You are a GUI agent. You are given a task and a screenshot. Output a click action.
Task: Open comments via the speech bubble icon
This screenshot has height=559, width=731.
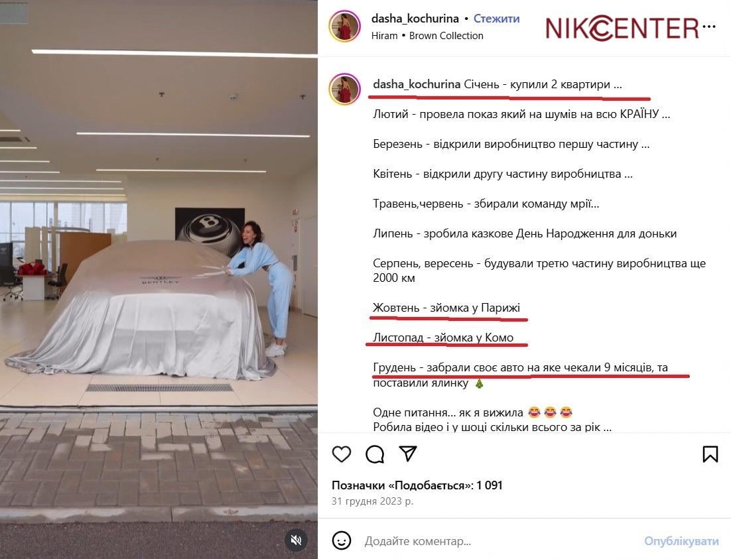[x=375, y=454]
